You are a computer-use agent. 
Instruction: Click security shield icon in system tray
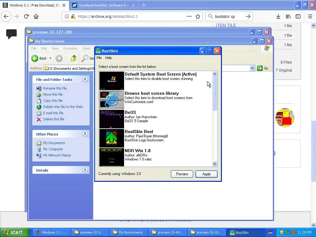click(282, 232)
